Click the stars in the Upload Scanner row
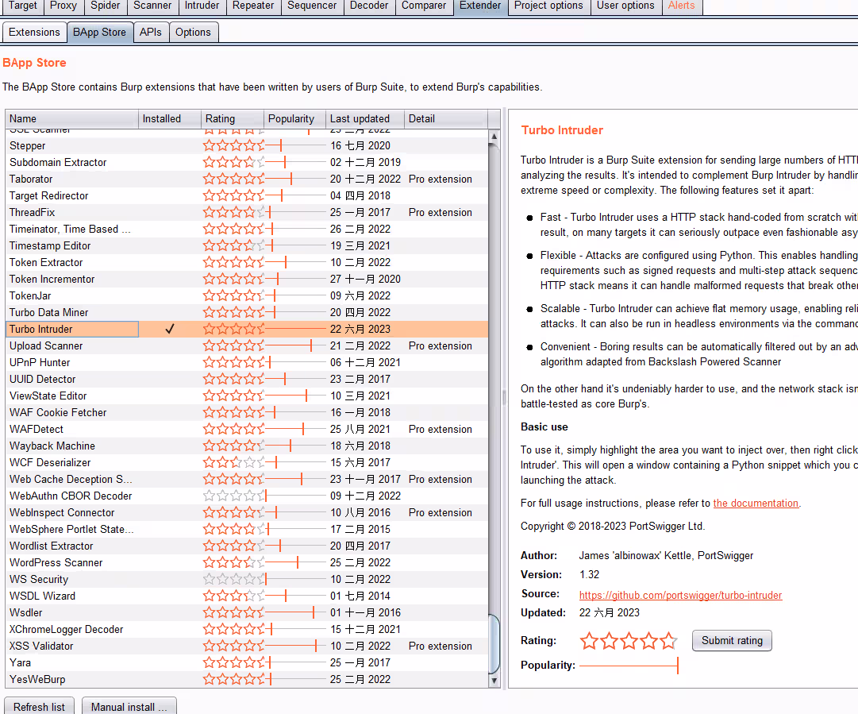Viewport: 858px width, 714px height. pos(233,345)
